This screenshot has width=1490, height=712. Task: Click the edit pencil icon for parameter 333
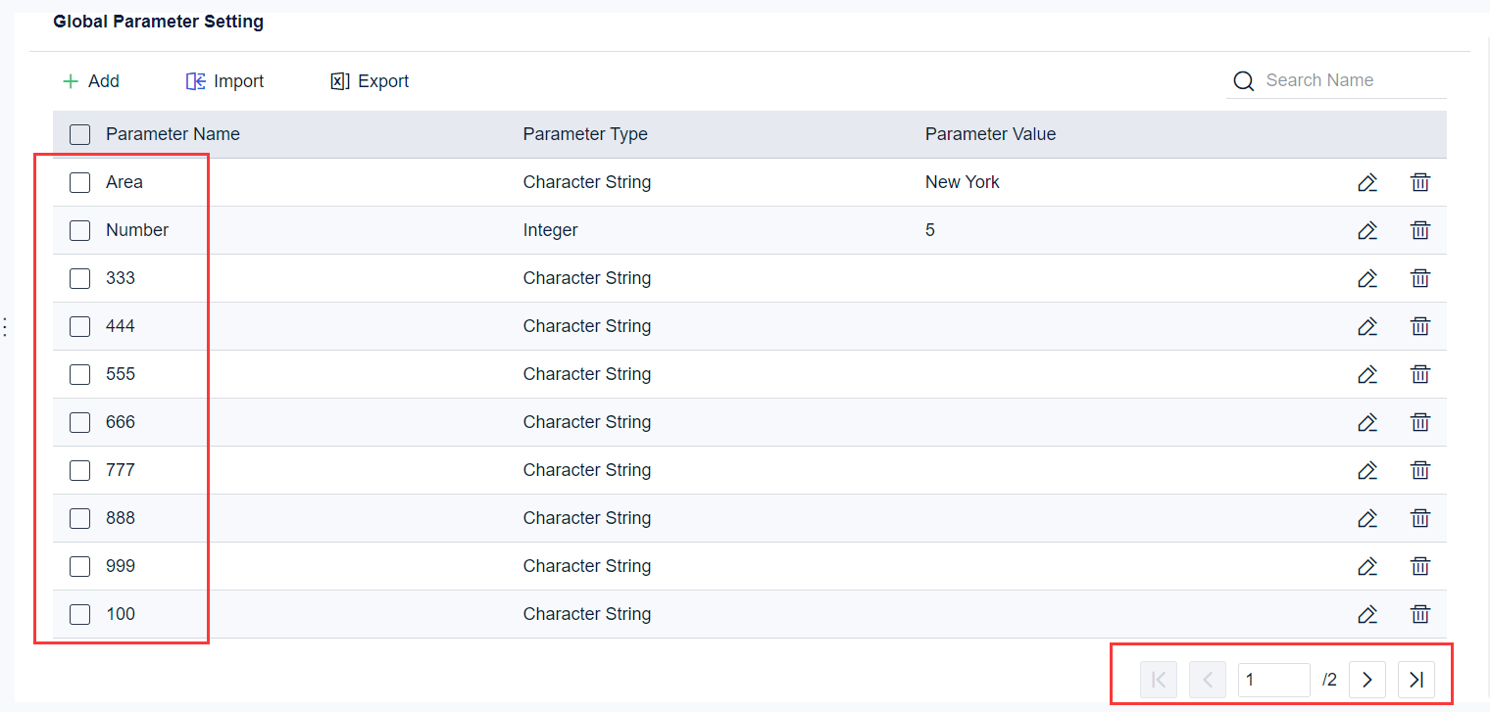click(1367, 278)
